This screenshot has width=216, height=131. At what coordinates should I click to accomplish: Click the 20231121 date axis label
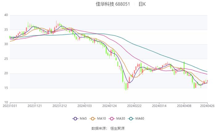tap(35, 106)
